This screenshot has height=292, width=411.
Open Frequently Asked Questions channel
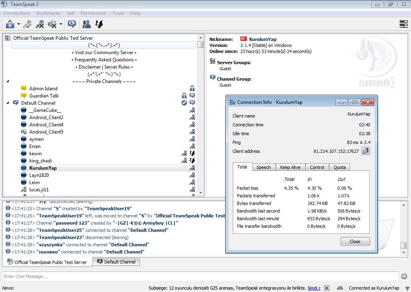(104, 60)
